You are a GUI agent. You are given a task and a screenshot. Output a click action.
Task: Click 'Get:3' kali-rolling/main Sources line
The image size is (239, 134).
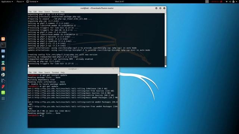click(69, 93)
